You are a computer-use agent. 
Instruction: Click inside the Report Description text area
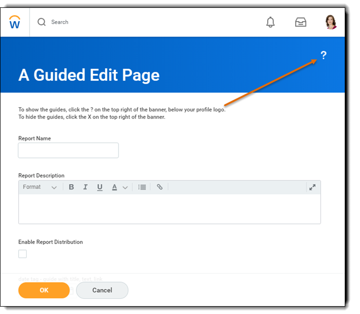(170, 209)
